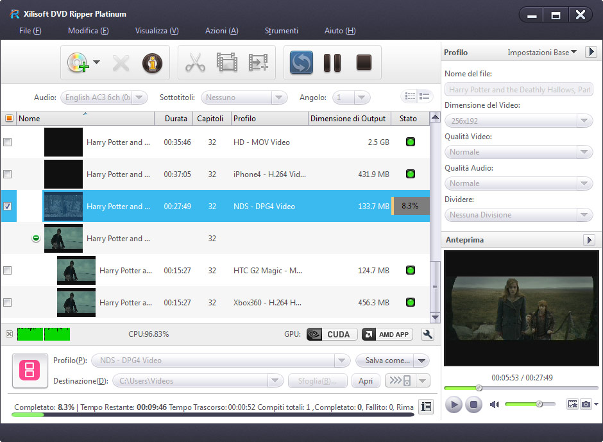Open the video Effects filmstrip icon
603x442 pixels.
pyautogui.click(x=227, y=62)
